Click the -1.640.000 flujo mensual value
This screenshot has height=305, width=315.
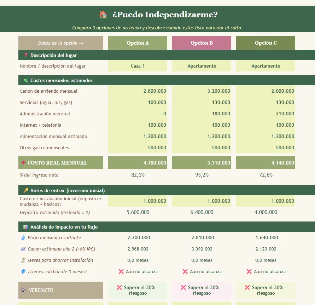click(266, 237)
